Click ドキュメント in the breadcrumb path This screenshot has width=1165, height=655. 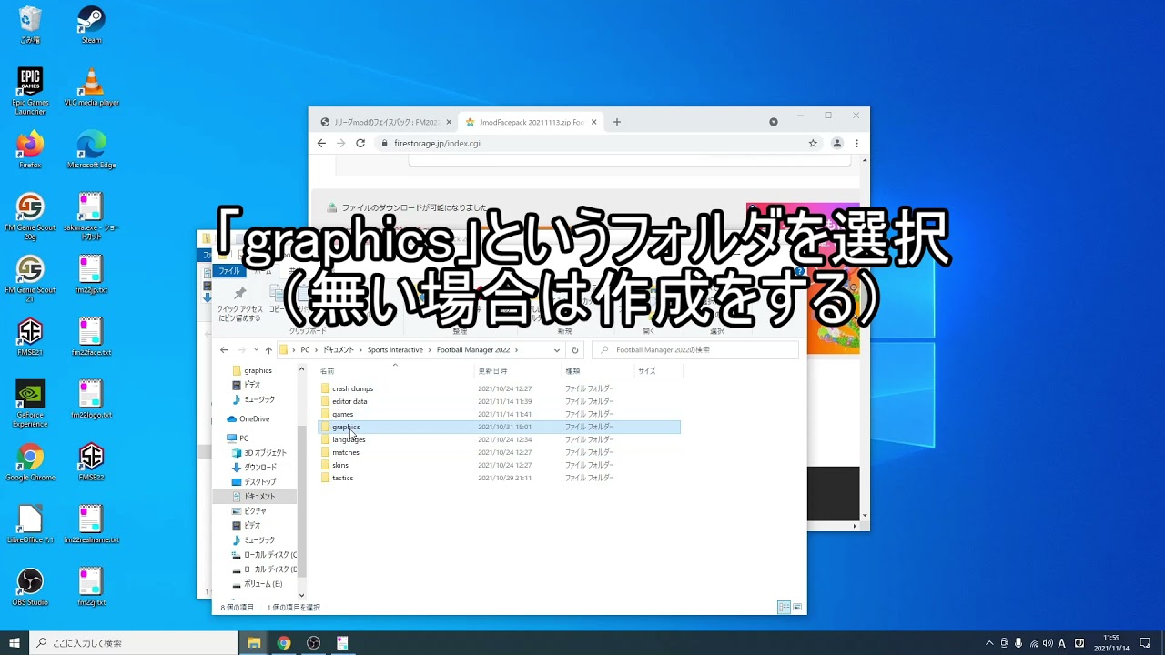[x=339, y=349]
